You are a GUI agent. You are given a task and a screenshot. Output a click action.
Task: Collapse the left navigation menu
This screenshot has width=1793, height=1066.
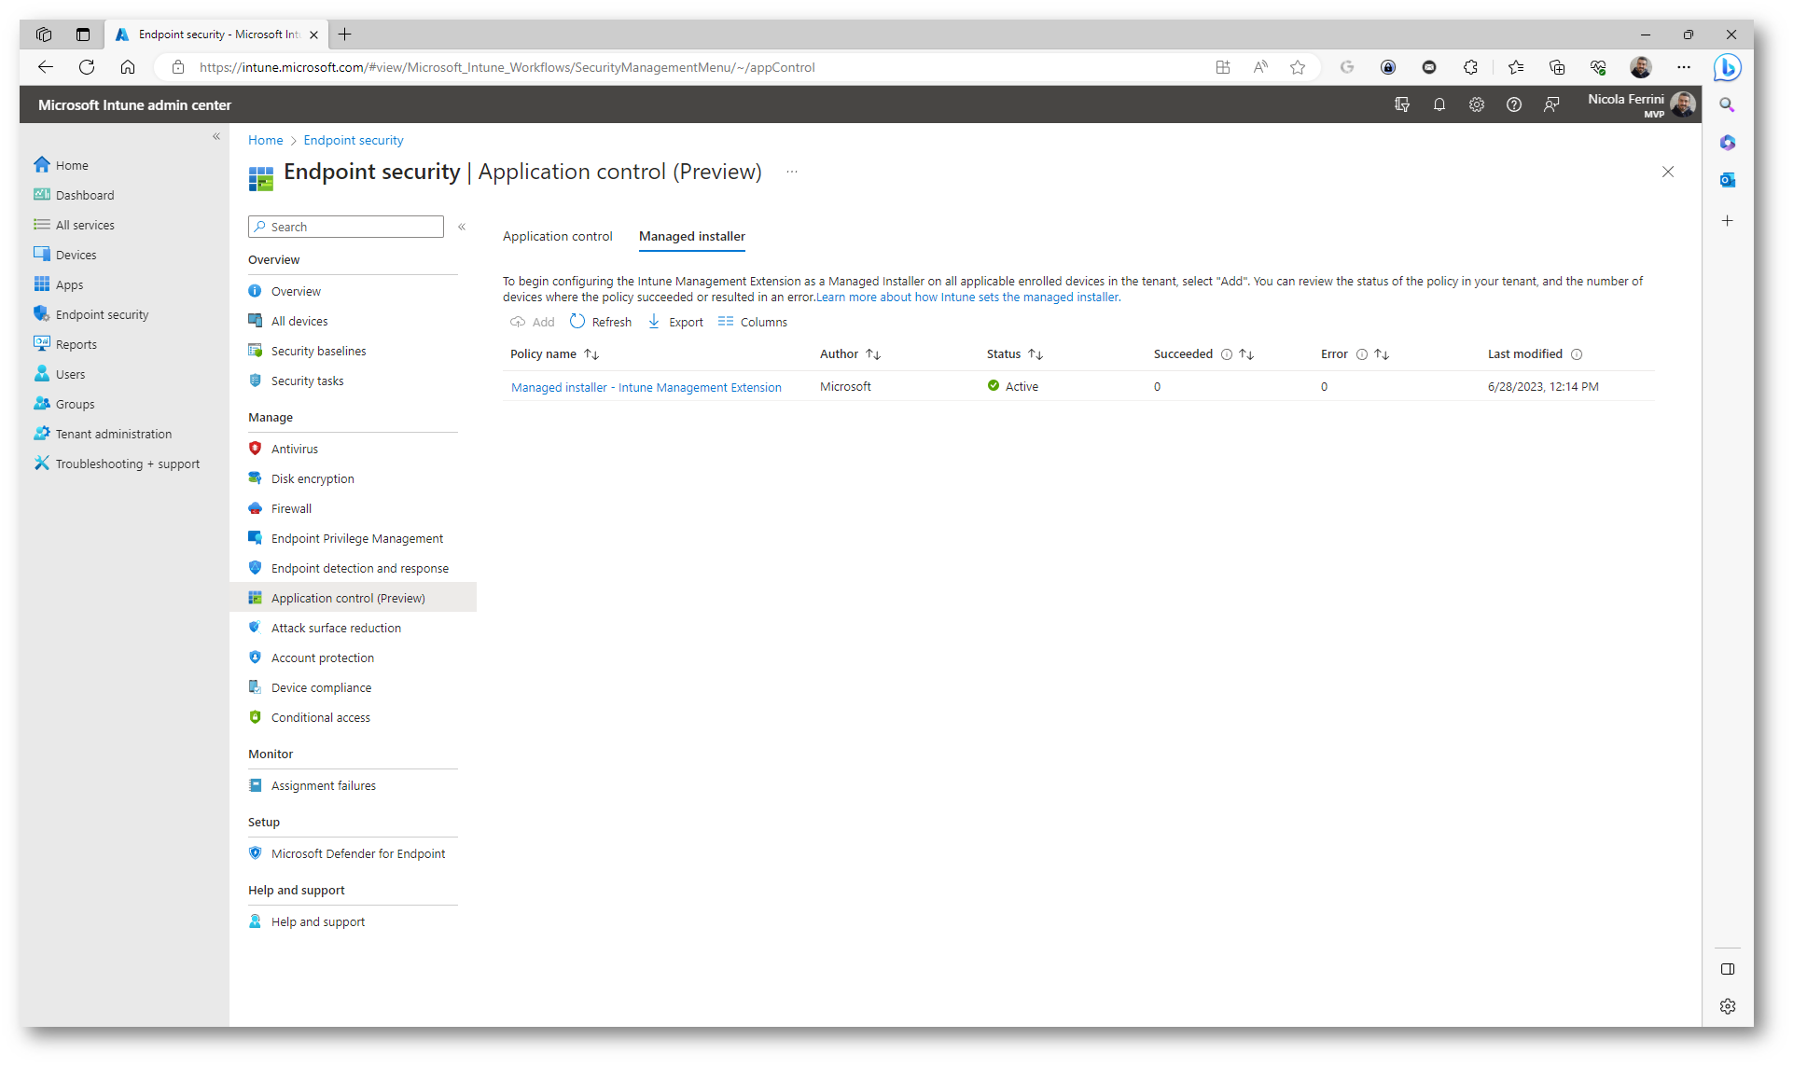pos(216,136)
